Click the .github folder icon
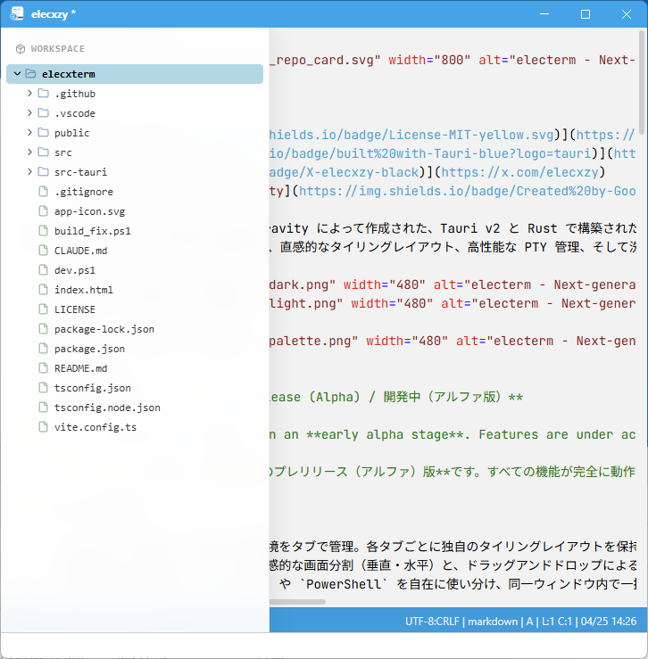Image resolution: width=648 pixels, height=659 pixels. pos(44,94)
